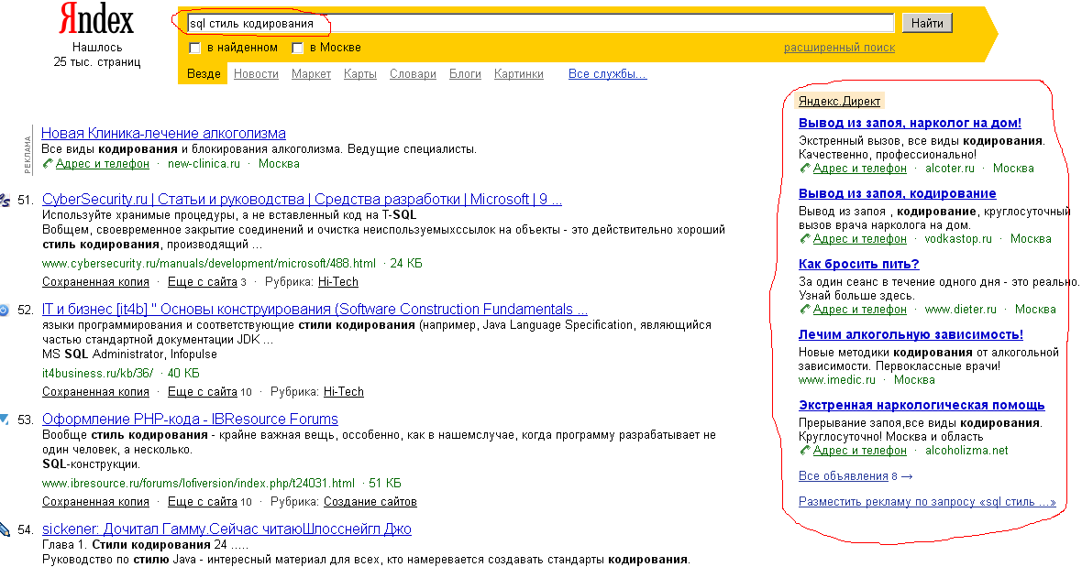Click the URL www.ibresource.ru/forums/lofiversion/index.php/t24031.html
The width and height of the screenshot is (1082, 567).
[x=198, y=484]
